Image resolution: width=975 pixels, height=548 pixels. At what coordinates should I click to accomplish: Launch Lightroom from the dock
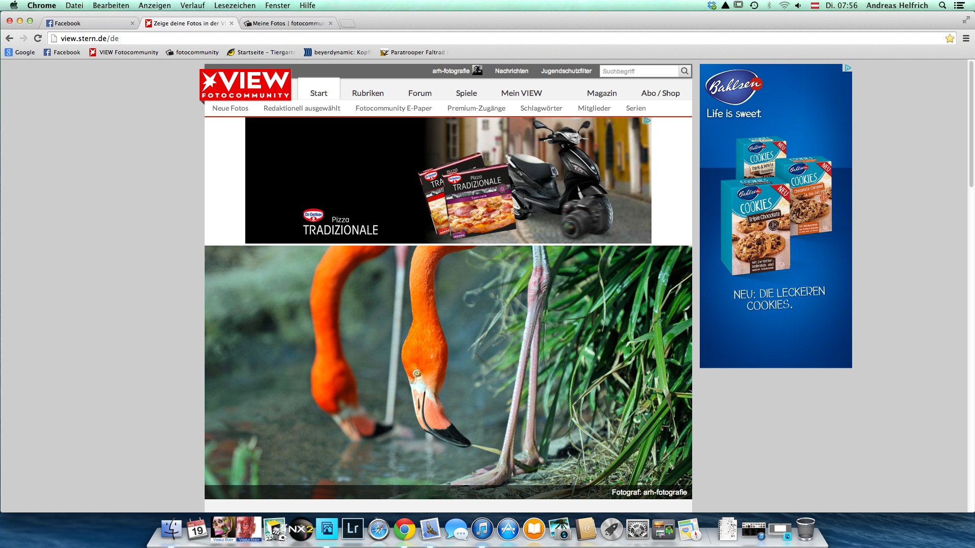(x=352, y=529)
